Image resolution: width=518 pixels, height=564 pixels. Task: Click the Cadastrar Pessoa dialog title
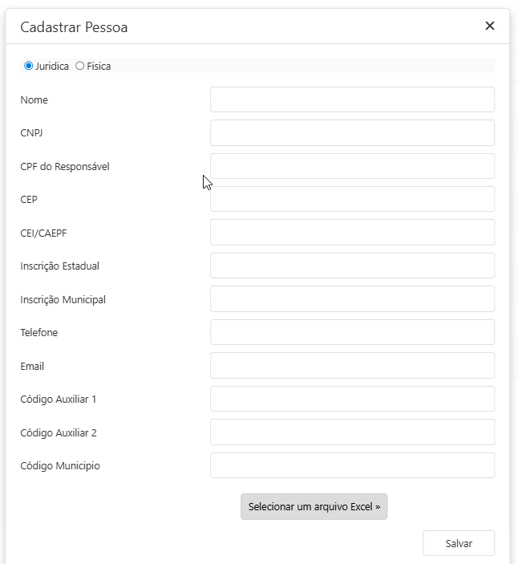click(x=74, y=27)
